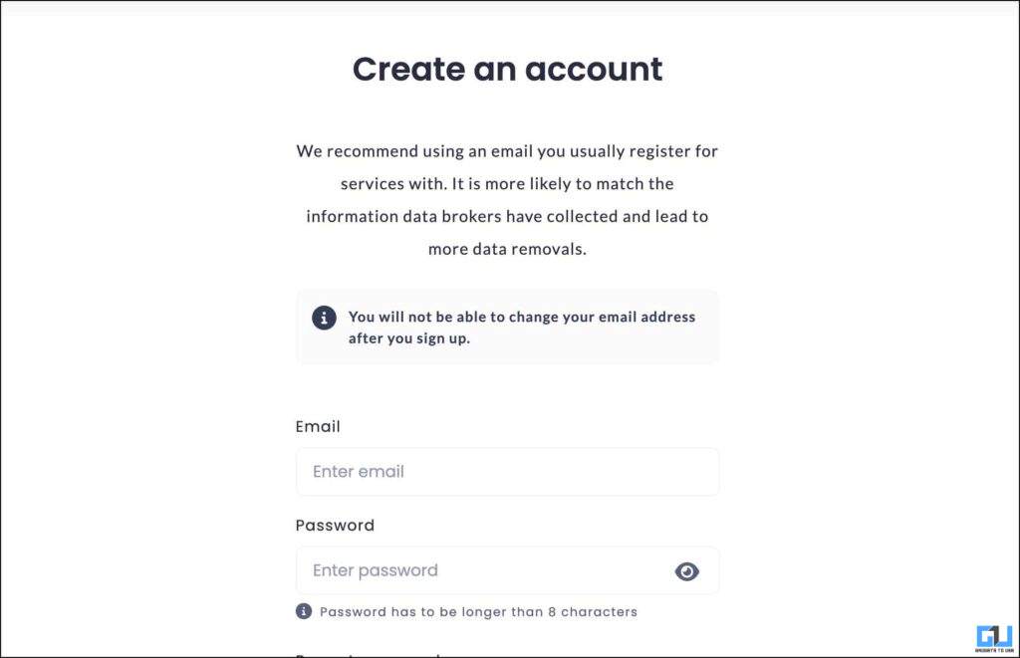Click the 'Enter email' placeholder text

coord(359,472)
